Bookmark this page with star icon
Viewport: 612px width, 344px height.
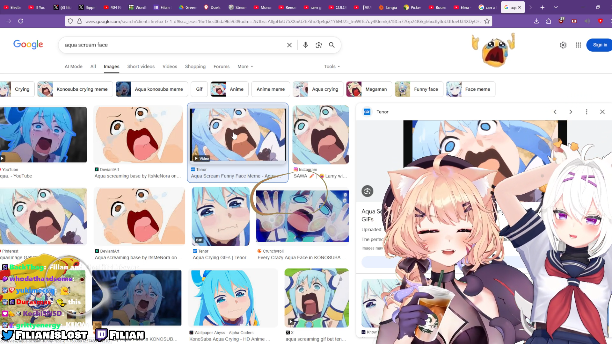pyautogui.click(x=487, y=21)
